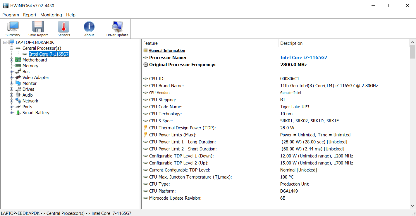Click the clock icon beside Original Processor Frequency
The width and height of the screenshot is (416, 216).
click(x=146, y=65)
